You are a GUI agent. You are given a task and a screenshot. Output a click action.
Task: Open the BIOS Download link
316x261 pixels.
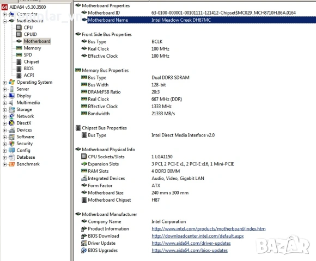pyautogui.click(x=197, y=236)
